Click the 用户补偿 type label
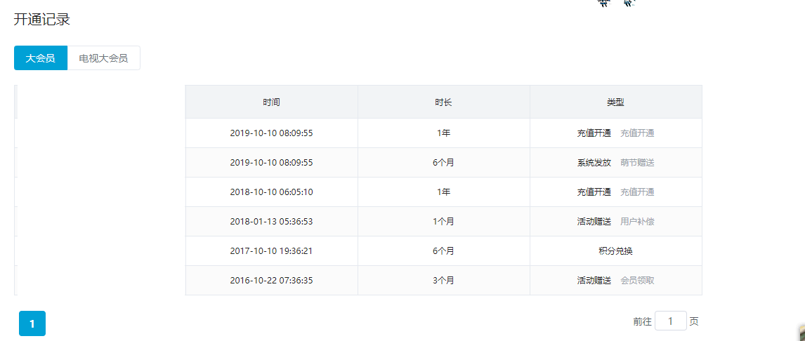805x341 pixels. [637, 222]
